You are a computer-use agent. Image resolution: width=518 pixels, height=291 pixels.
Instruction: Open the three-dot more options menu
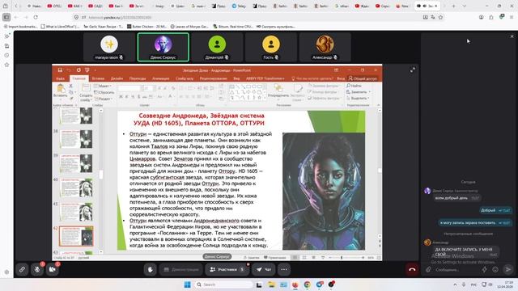[284, 269]
